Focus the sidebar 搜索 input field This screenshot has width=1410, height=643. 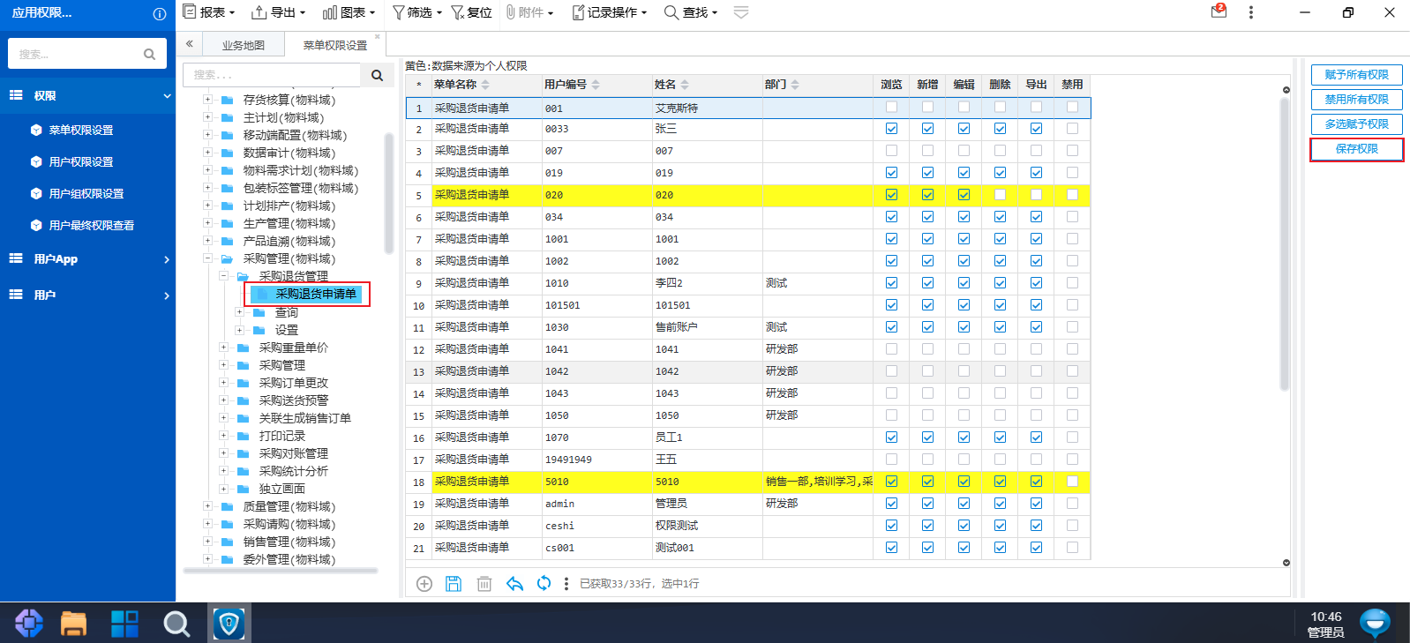(75, 54)
